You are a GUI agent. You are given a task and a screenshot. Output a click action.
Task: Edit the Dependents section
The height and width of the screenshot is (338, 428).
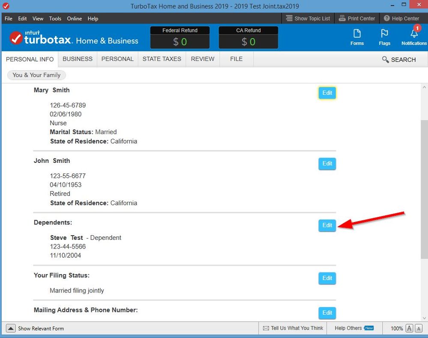pyautogui.click(x=327, y=225)
